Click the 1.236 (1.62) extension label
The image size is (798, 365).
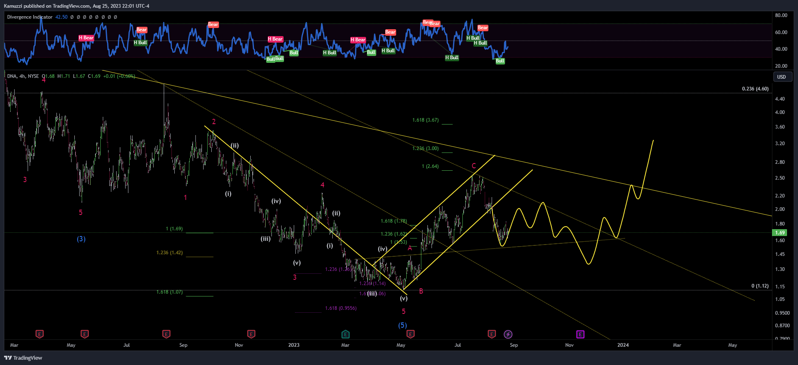point(394,234)
